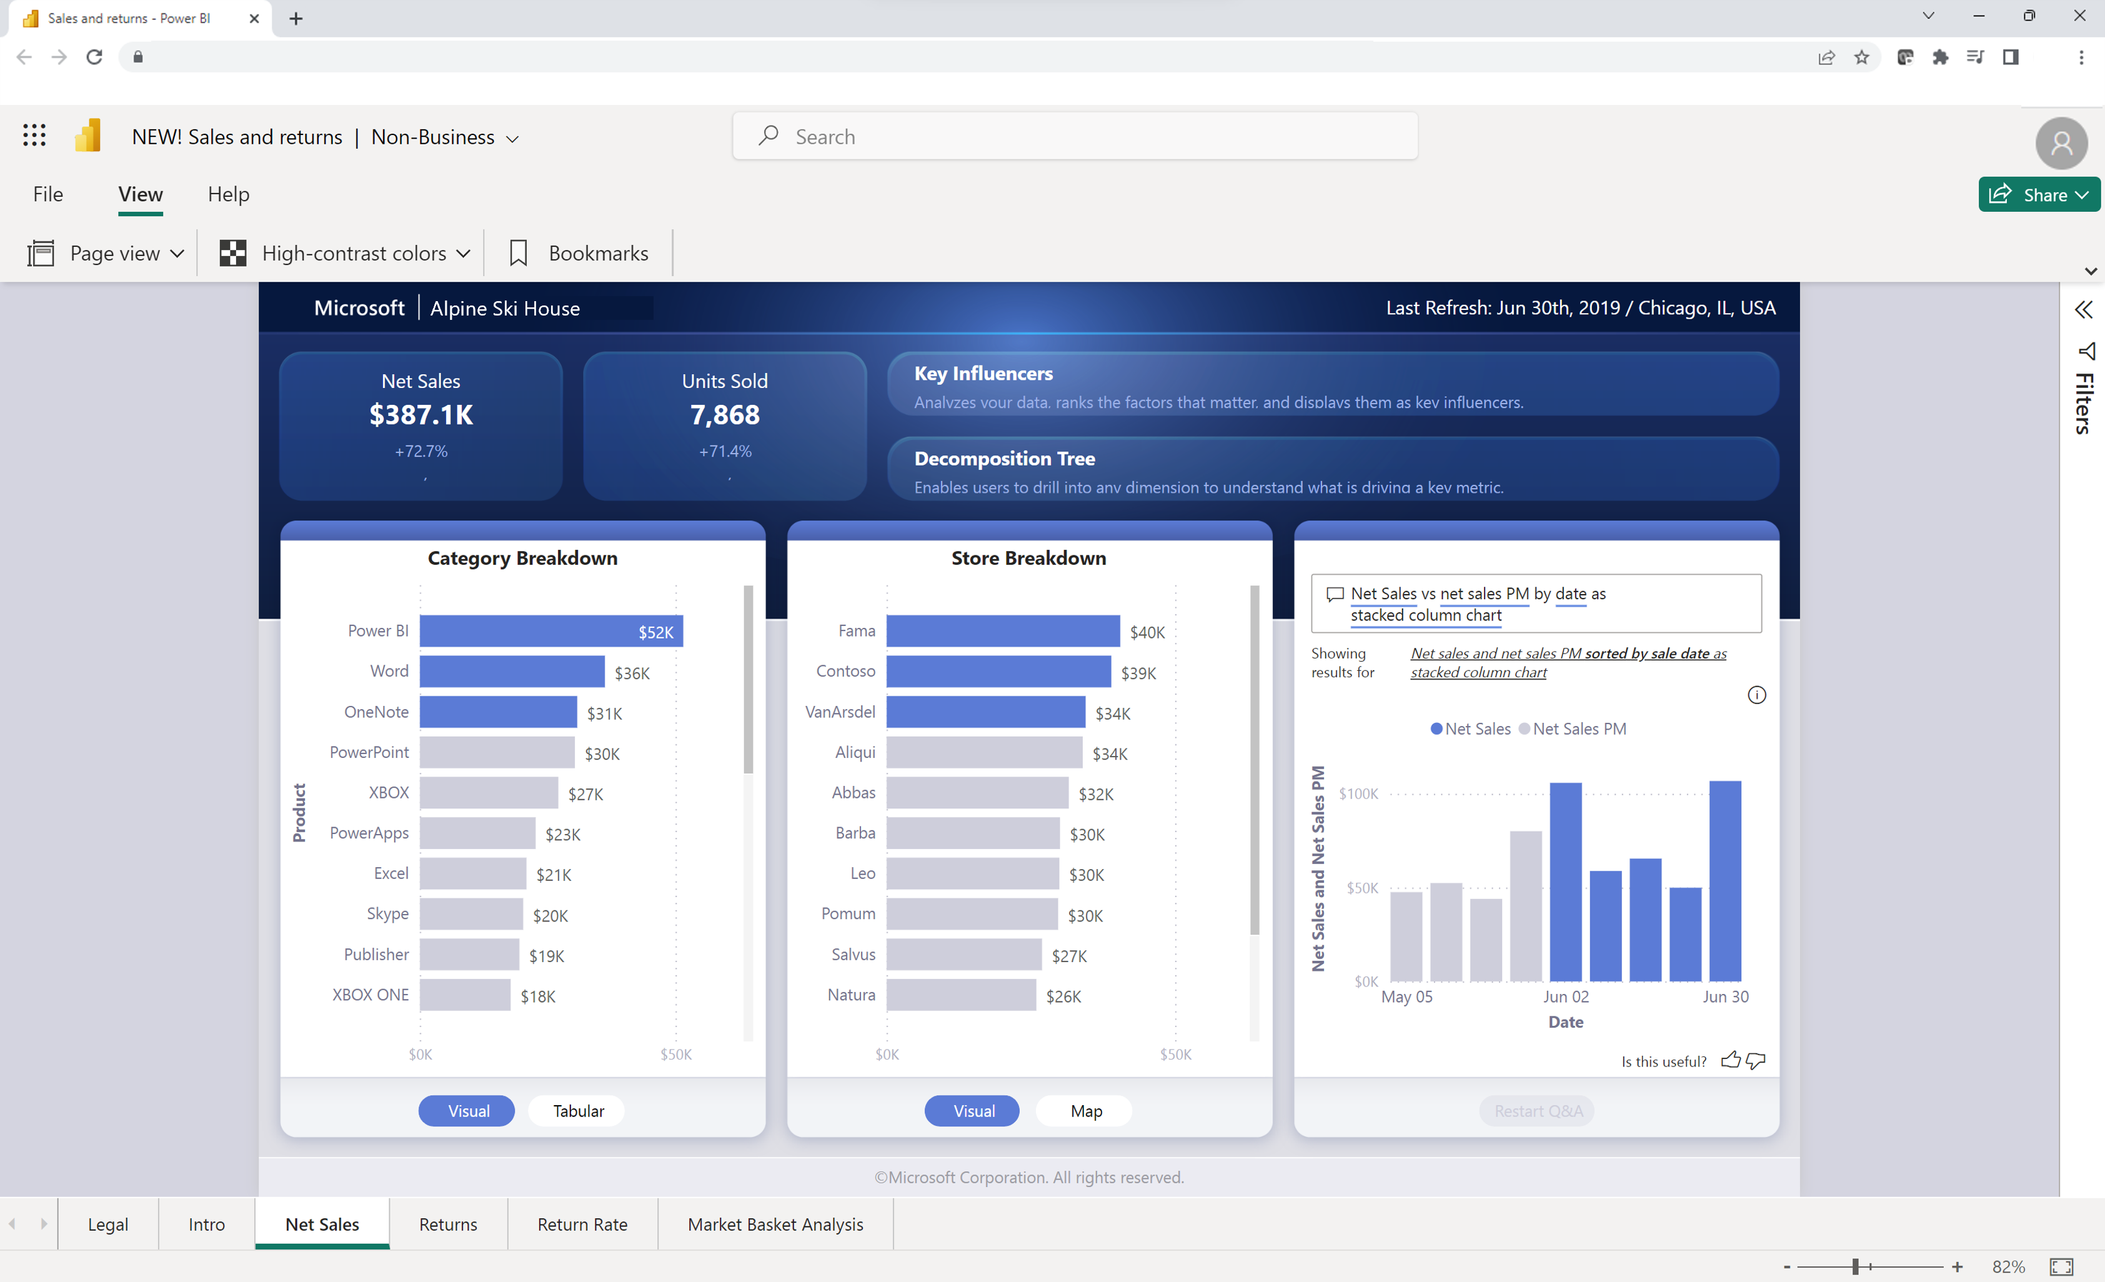Click the Power BI home logo
The width and height of the screenshot is (2105, 1282).
86,135
